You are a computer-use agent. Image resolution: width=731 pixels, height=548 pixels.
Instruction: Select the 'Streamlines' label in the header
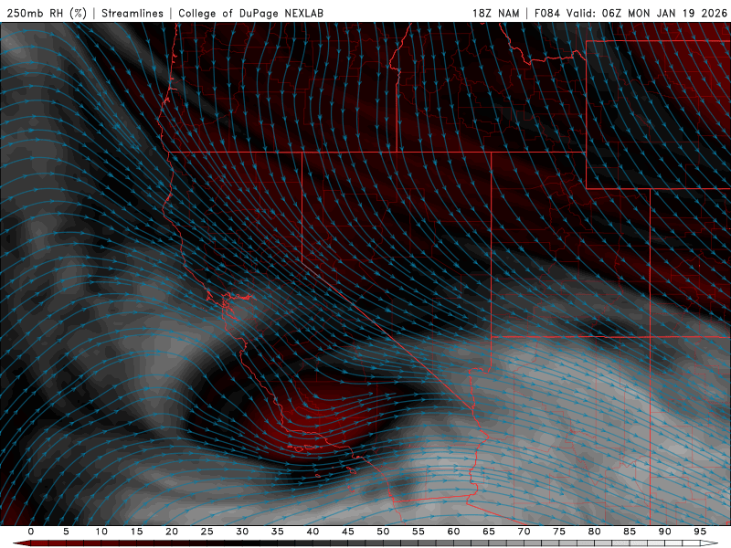(132, 13)
